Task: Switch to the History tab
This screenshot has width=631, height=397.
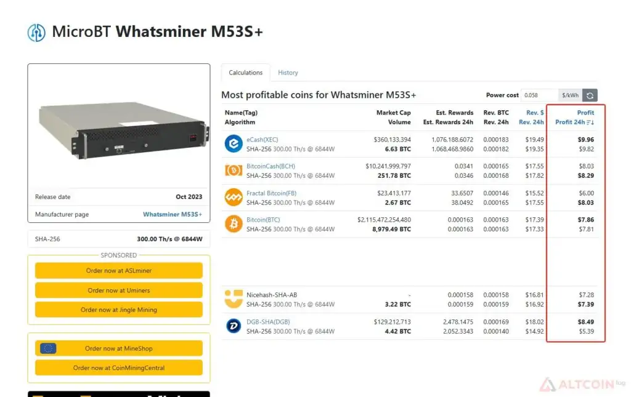Action: pyautogui.click(x=288, y=73)
